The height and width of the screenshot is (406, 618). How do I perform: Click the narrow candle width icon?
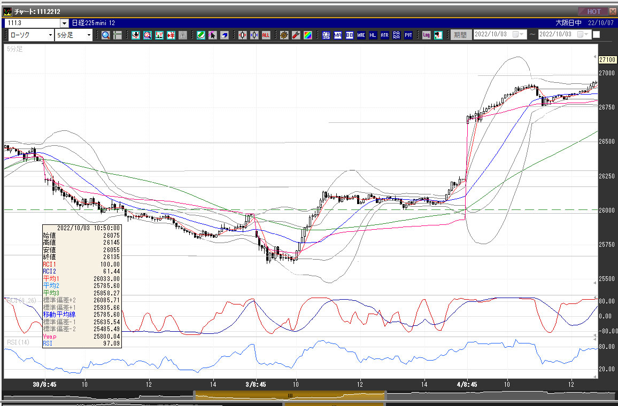pyautogui.click(x=254, y=35)
